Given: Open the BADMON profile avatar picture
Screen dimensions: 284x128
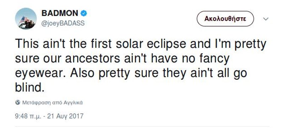Looking at the screenshot, I should pos(26,18).
